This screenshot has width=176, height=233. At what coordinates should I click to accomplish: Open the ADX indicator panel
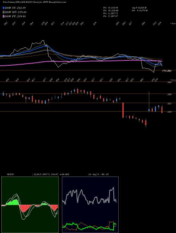tap(90, 205)
